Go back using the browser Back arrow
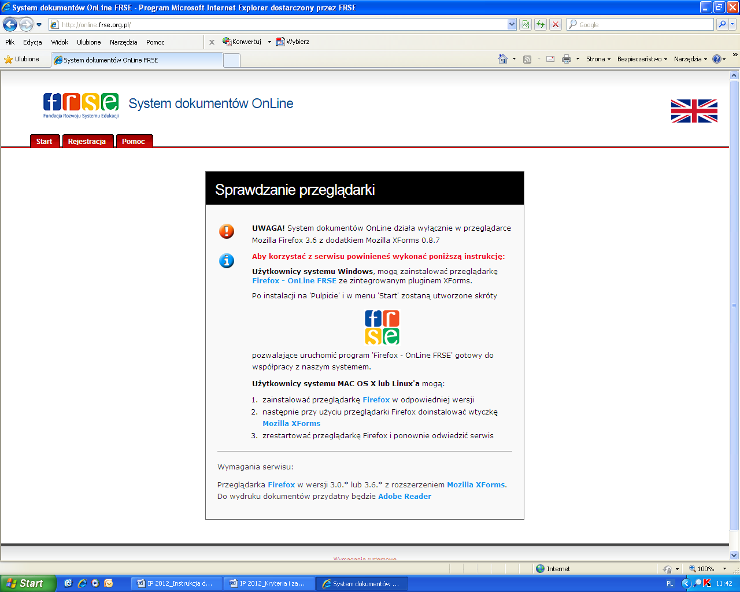 [10, 24]
